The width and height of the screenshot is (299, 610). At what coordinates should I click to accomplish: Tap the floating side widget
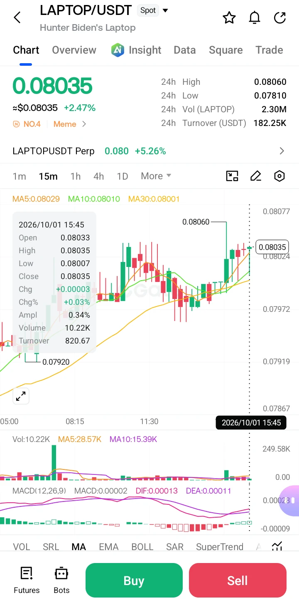pos(290,500)
